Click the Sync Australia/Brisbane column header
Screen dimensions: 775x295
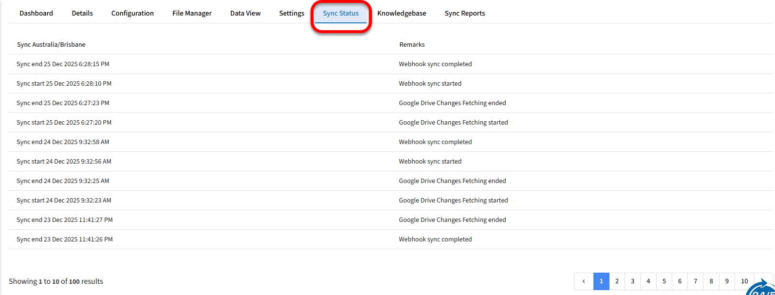coord(51,44)
